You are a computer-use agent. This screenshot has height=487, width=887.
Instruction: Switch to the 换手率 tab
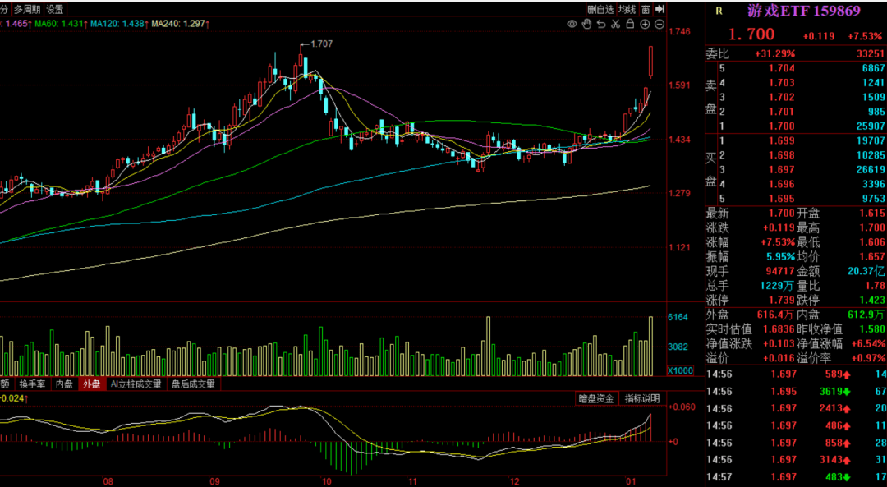[x=33, y=384]
